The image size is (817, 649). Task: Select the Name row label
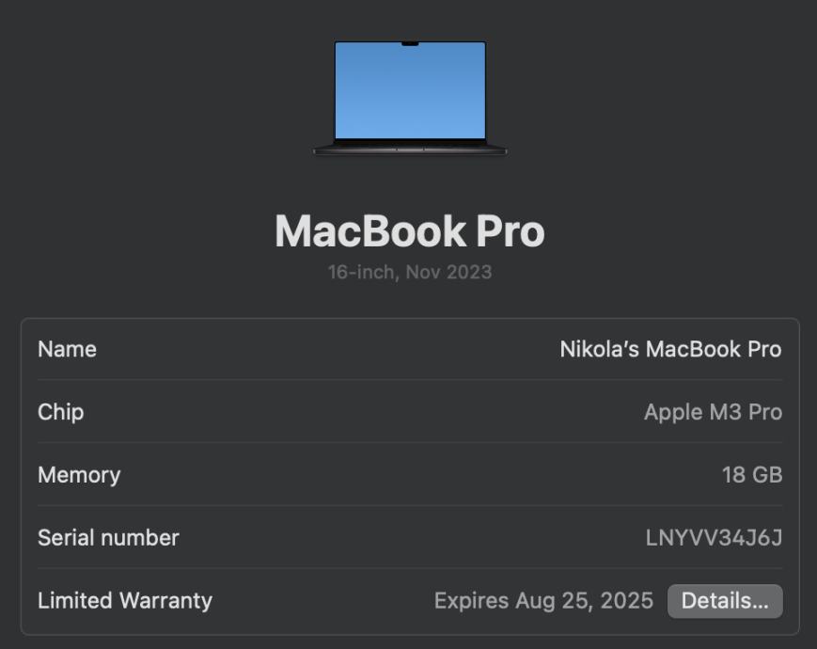[67, 349]
